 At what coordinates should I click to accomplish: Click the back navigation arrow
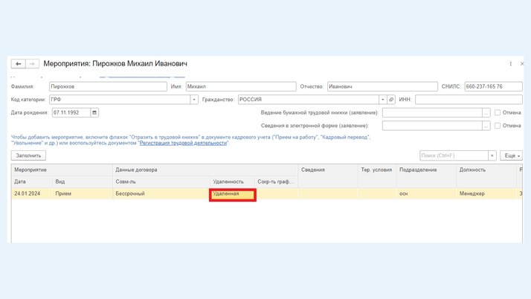tap(19, 64)
